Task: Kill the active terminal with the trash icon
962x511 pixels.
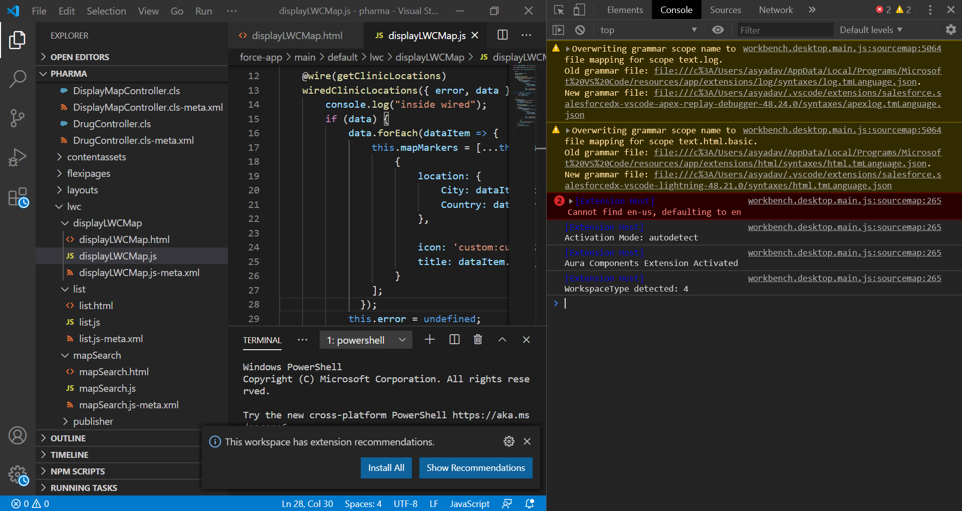Action: click(x=477, y=340)
